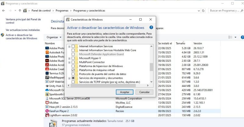Click the Control Panel icon in the address bar
This screenshot has height=127, width=244.
point(25,11)
